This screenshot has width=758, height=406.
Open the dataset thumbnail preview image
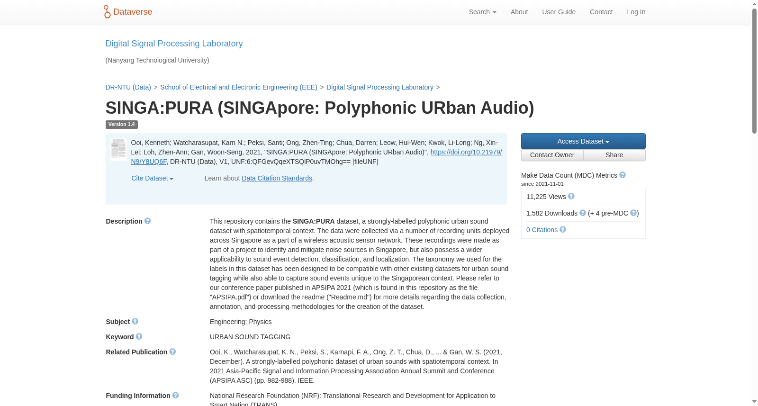[118, 149]
